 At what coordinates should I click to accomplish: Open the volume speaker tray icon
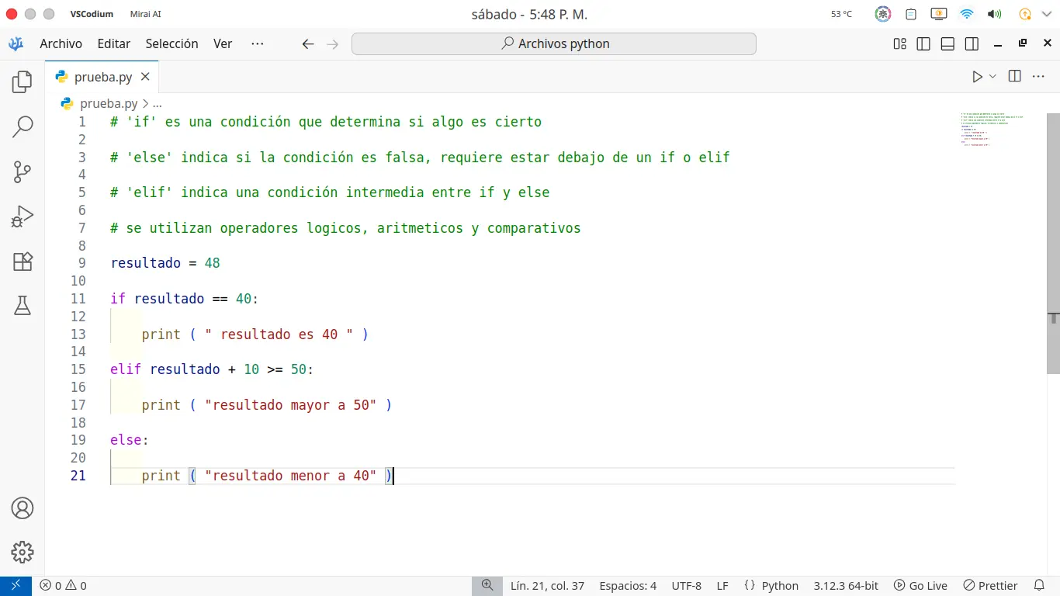pos(994,14)
